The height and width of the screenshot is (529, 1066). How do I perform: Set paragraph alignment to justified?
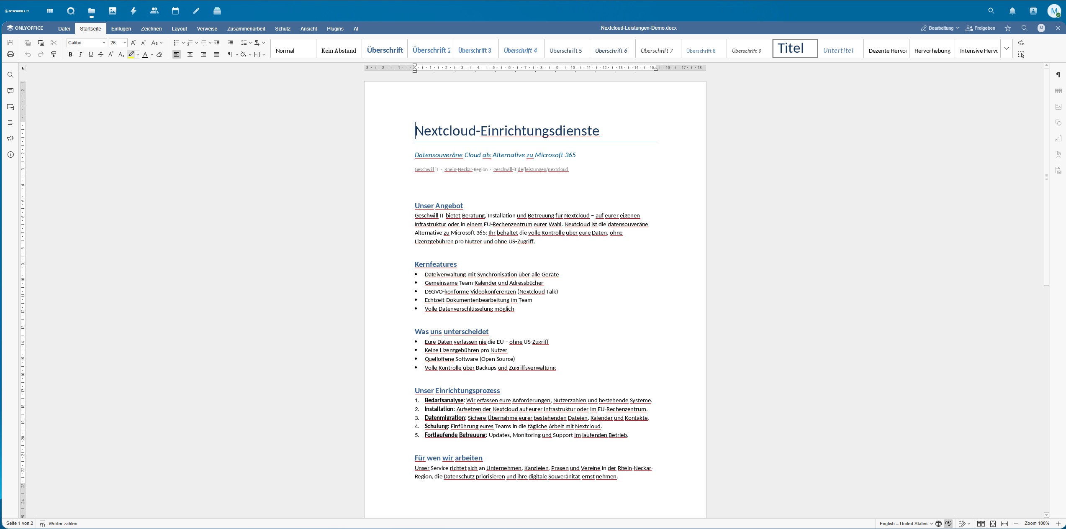click(x=217, y=54)
